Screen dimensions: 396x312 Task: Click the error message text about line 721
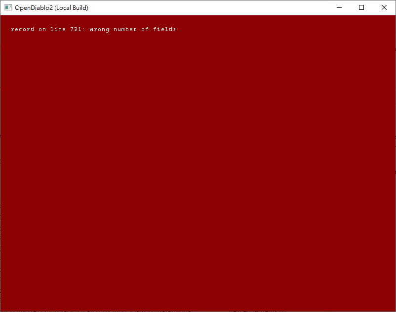(x=93, y=29)
